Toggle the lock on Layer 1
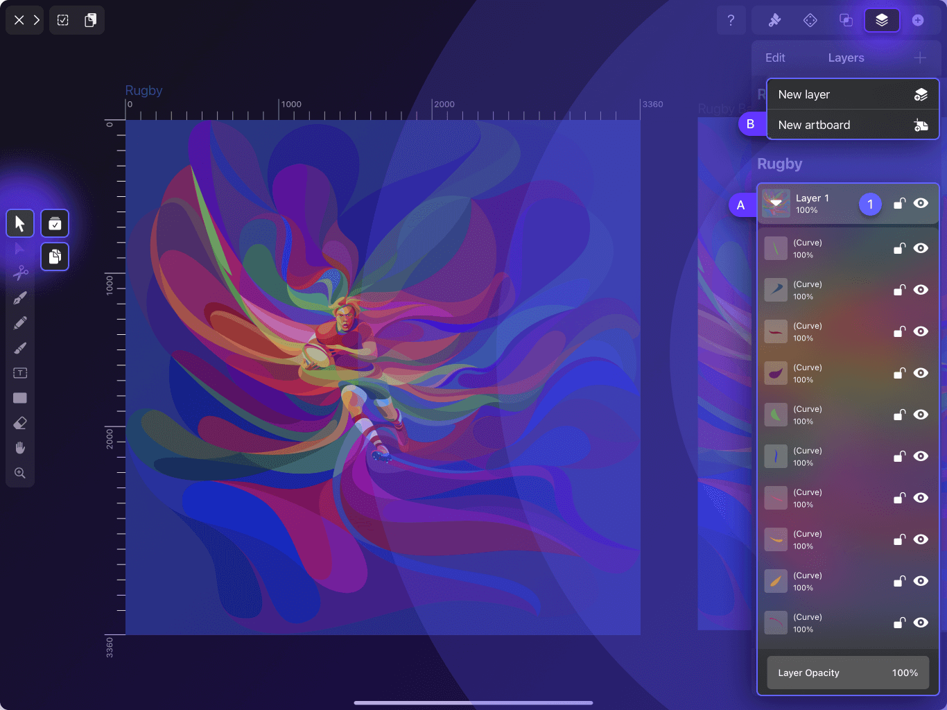 [x=899, y=203]
